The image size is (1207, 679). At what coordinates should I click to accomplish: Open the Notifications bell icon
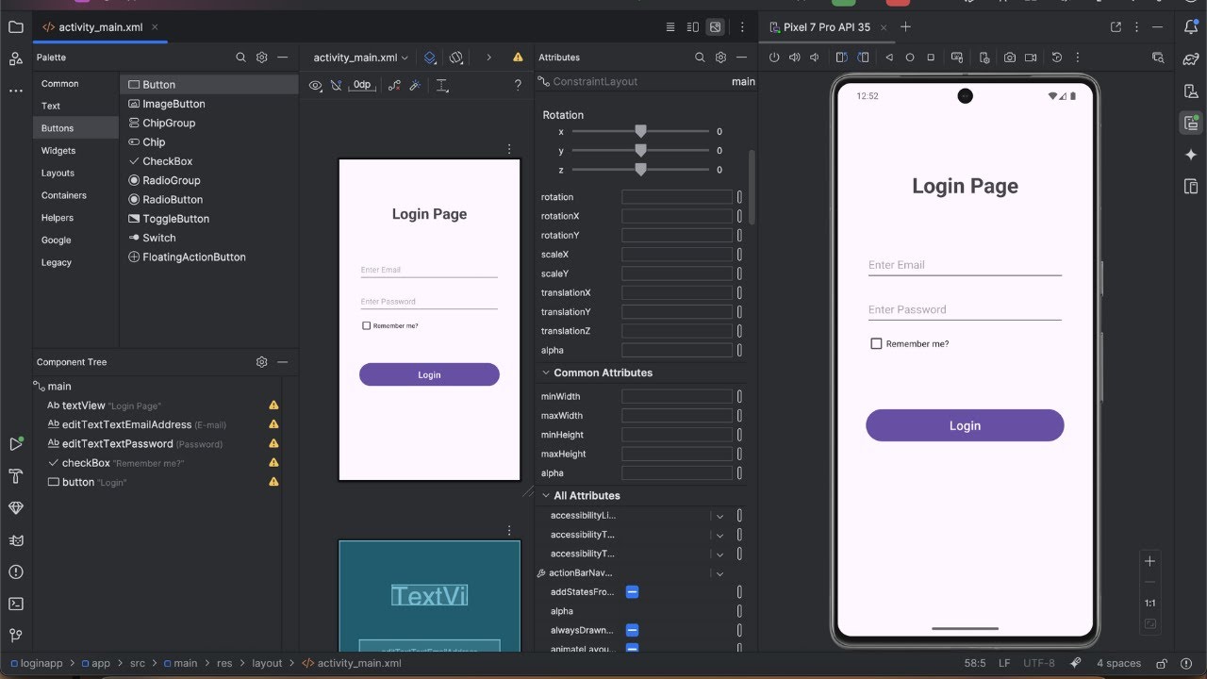point(1191,27)
